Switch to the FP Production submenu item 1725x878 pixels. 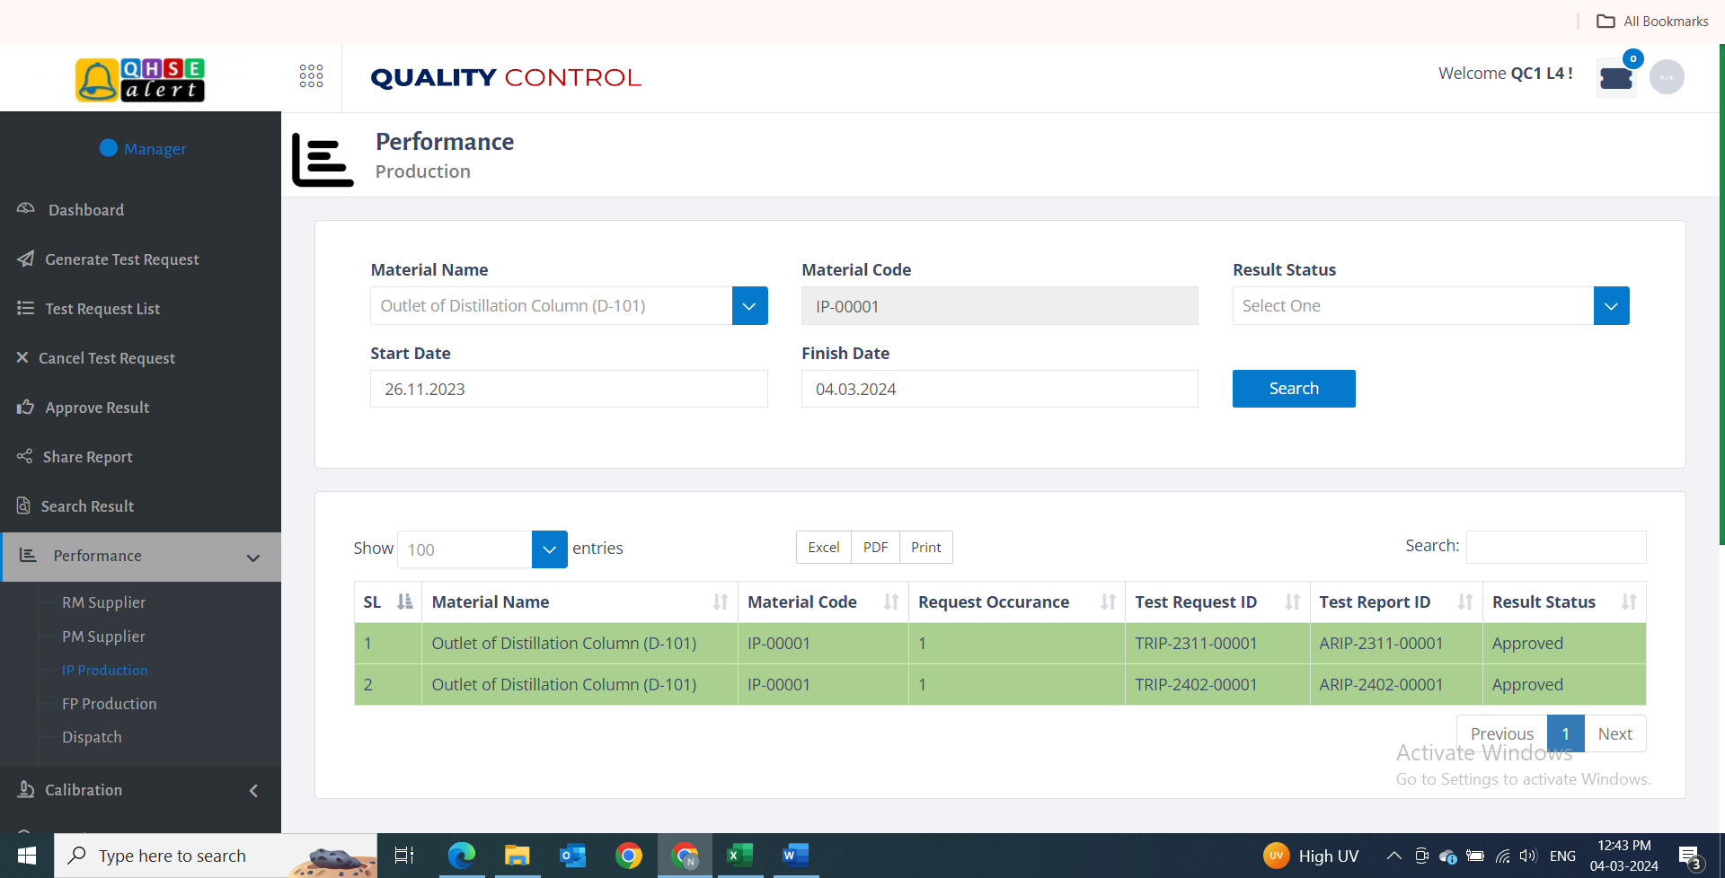point(109,703)
